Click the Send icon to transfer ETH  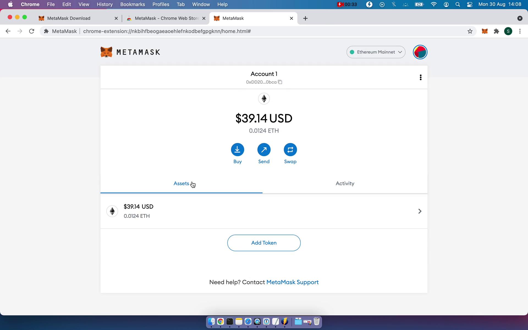click(x=264, y=149)
